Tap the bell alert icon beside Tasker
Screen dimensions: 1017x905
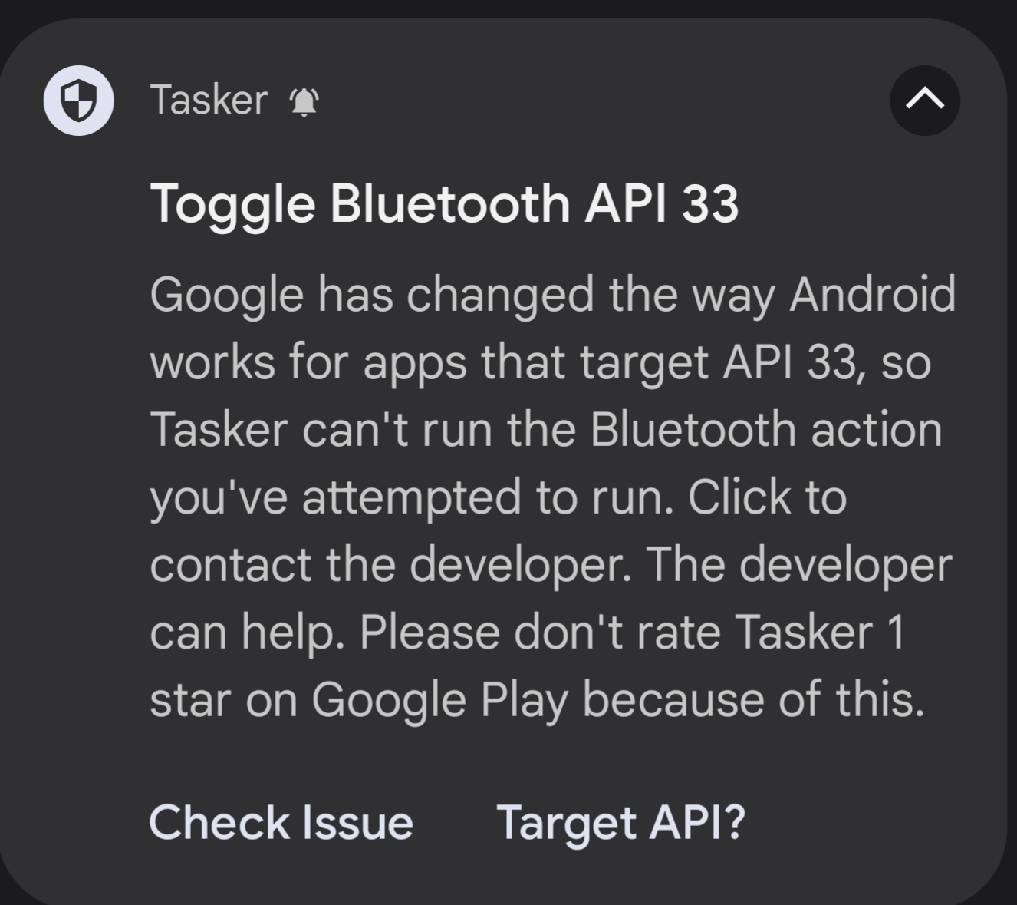(304, 101)
